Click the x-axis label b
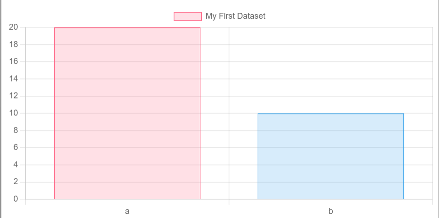Viewport: 439px width, 218px height. [330, 211]
